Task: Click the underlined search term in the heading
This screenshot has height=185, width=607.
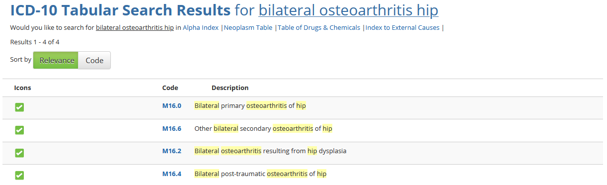Action: (x=348, y=10)
